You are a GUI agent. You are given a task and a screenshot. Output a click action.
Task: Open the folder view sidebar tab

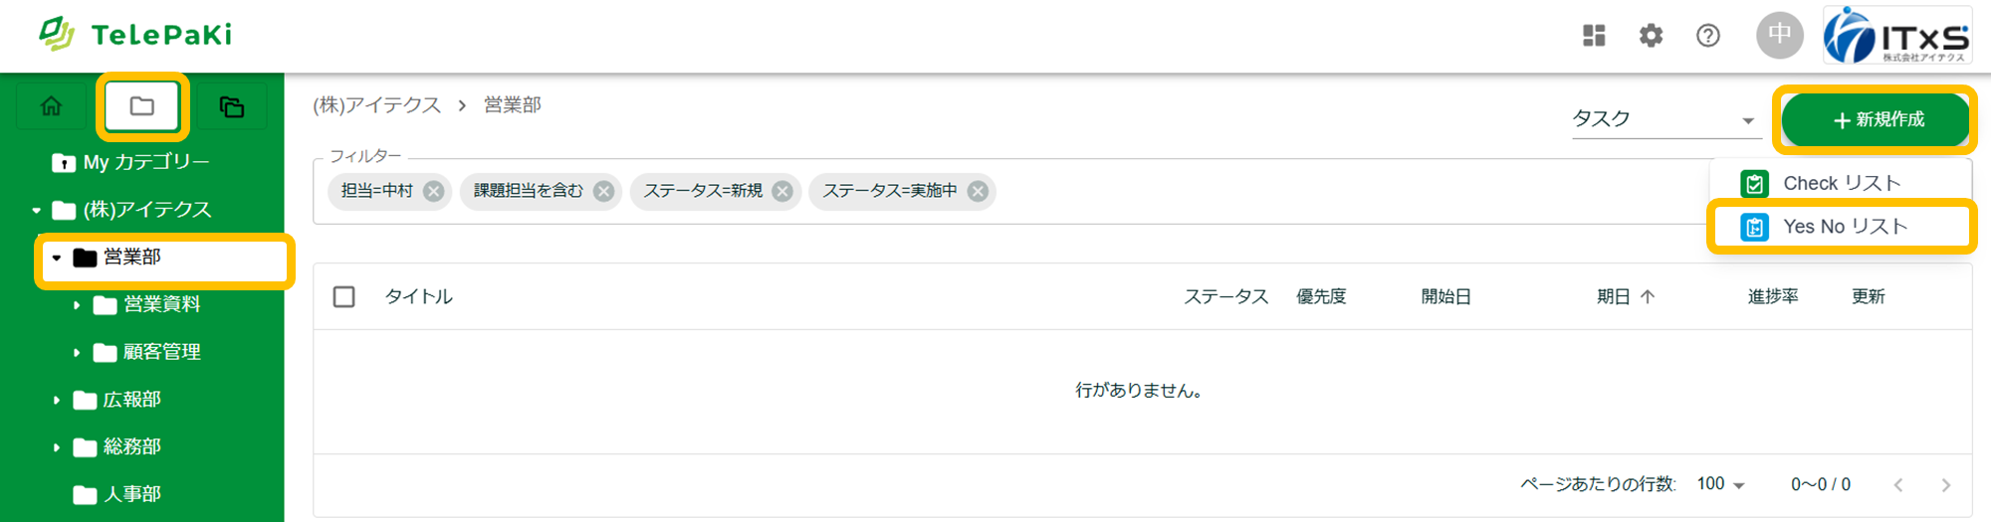142,106
